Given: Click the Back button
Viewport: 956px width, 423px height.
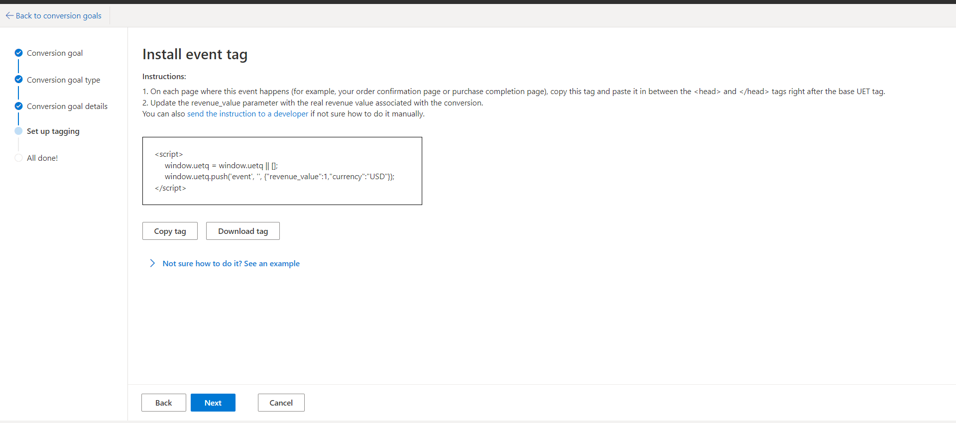Looking at the screenshot, I should tap(164, 403).
